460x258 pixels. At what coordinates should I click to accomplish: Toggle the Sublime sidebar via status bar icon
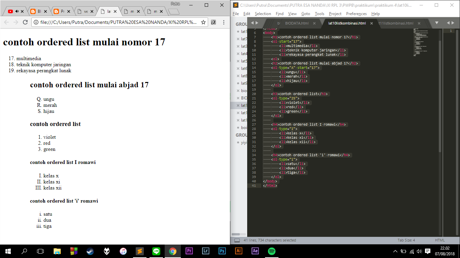(237, 240)
